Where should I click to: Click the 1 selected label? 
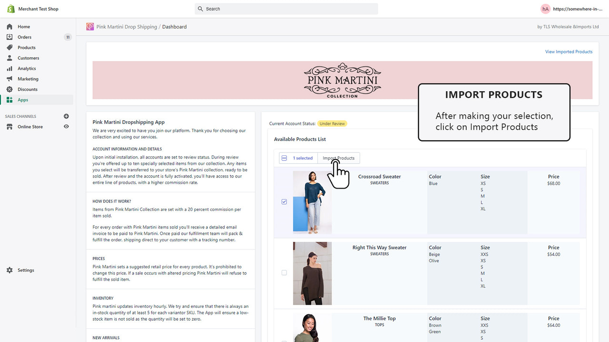(x=303, y=158)
